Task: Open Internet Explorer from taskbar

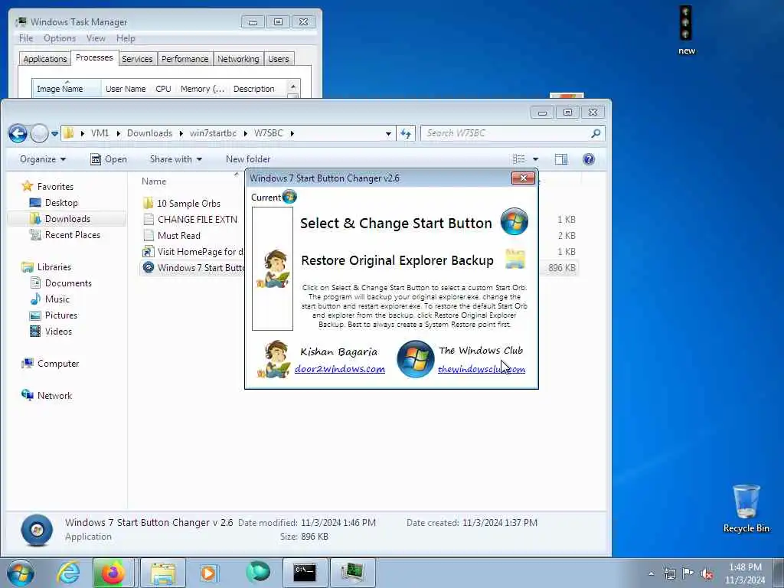Action: (x=68, y=573)
